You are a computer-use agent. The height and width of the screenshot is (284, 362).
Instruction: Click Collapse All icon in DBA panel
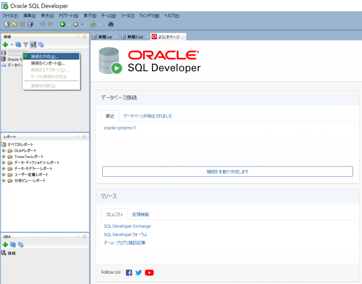[21, 244]
